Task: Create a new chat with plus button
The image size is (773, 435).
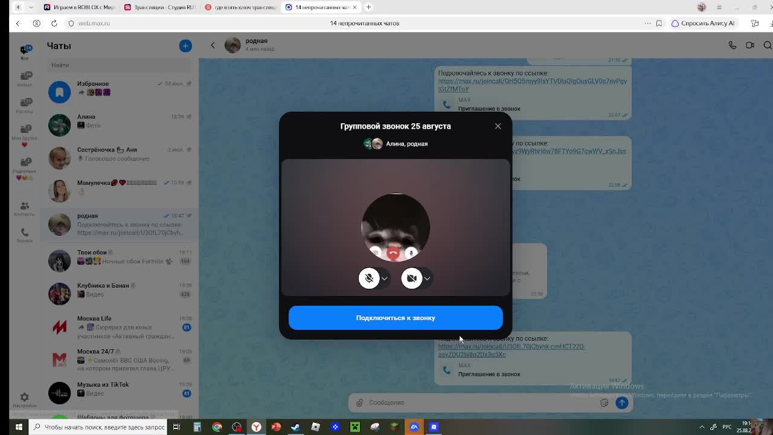Action: point(185,46)
